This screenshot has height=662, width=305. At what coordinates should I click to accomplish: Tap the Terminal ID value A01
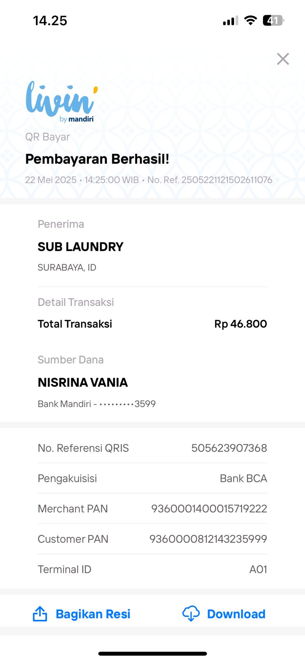(258, 569)
